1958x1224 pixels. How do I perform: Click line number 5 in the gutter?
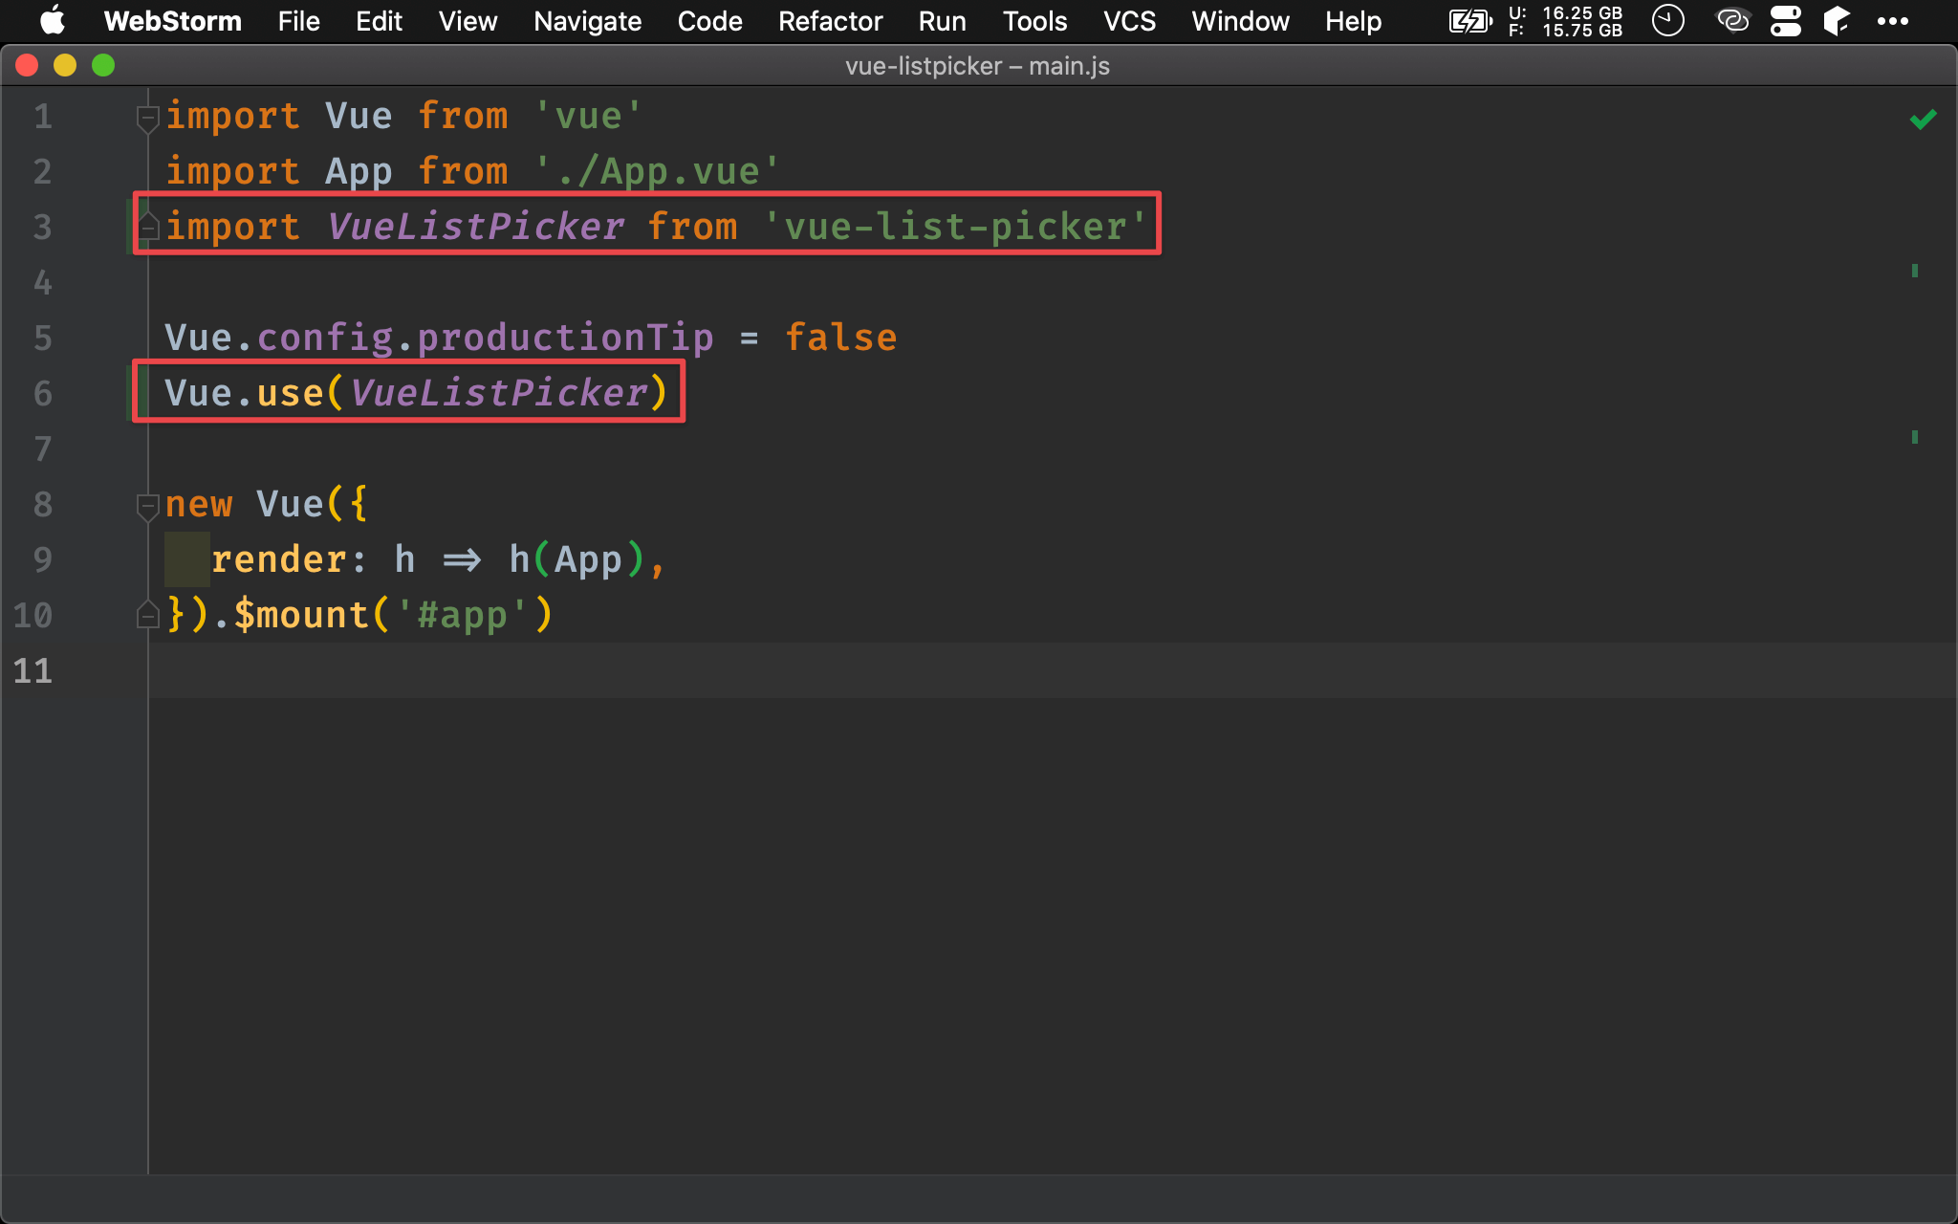[43, 339]
